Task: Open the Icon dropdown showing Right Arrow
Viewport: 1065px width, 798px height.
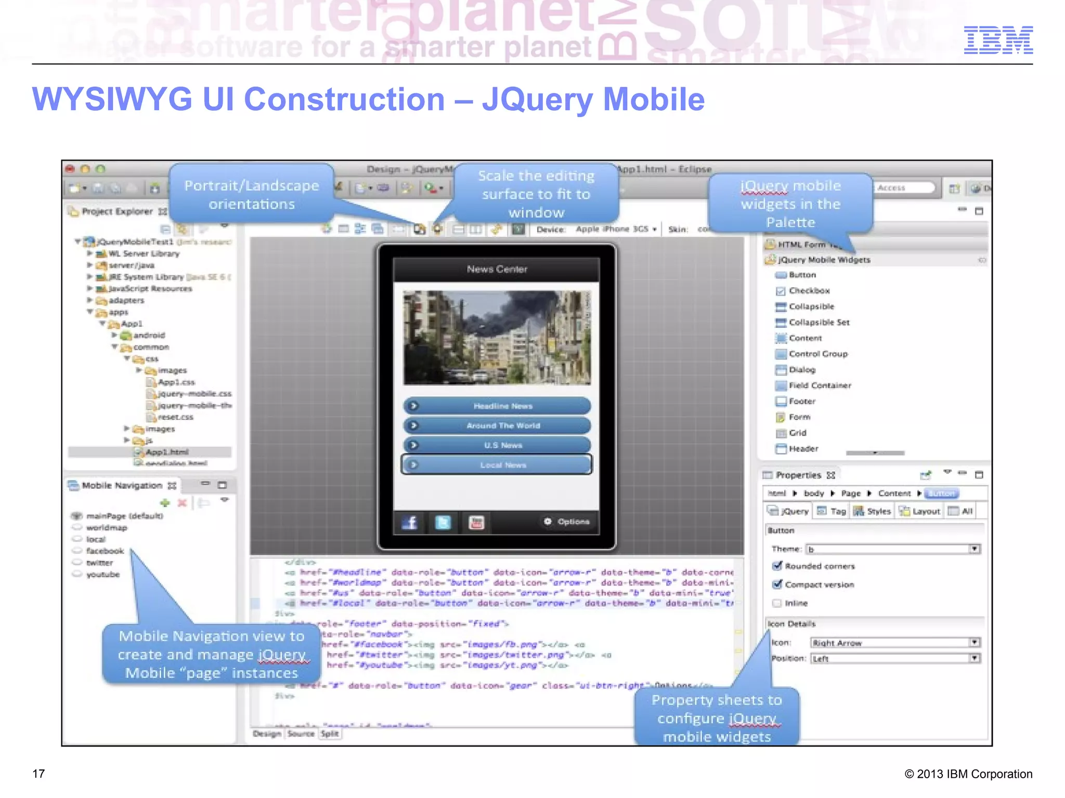Action: click(x=975, y=643)
